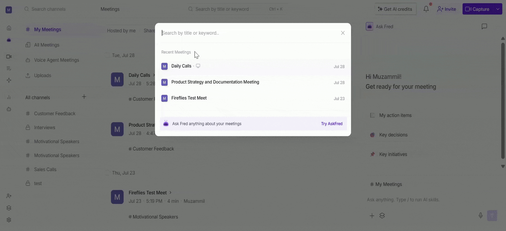
Task: Click the workspace M logo in top left
Action: click(9, 10)
